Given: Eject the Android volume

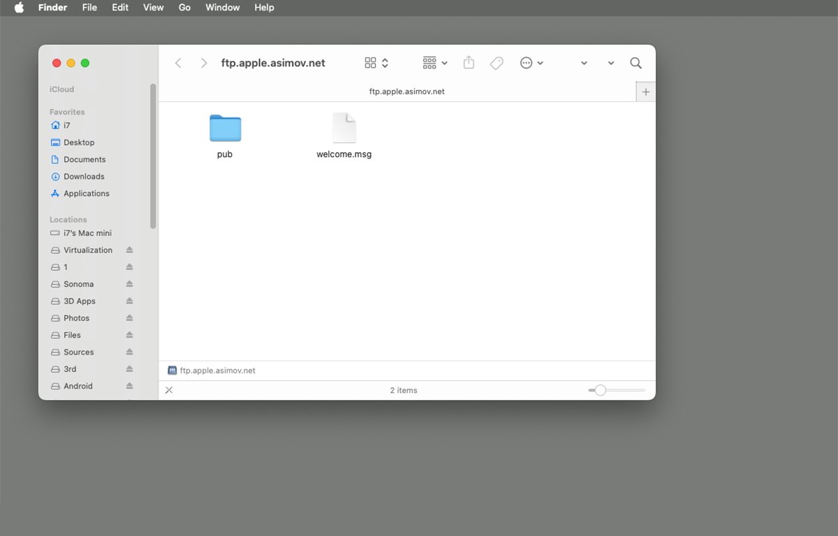Looking at the screenshot, I should point(129,386).
